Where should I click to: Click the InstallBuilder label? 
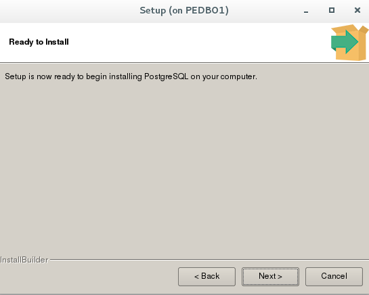coord(24,260)
